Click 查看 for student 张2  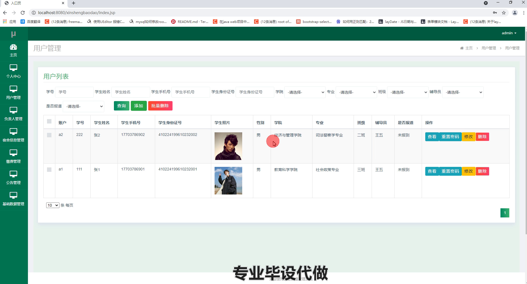432,137
